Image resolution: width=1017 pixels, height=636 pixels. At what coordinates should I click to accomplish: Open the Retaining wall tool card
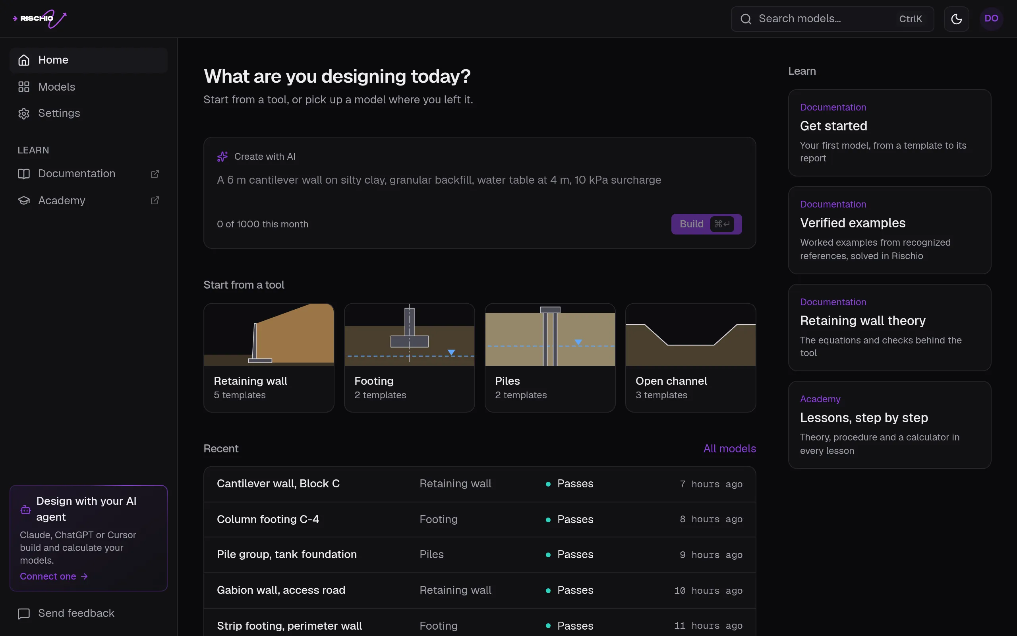269,357
